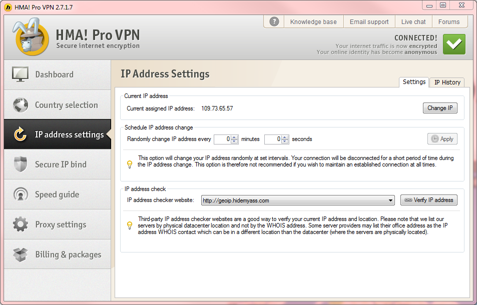Viewport: 477px width, 305px height.
Task: Click the Apply schedule button
Action: pos(442,139)
